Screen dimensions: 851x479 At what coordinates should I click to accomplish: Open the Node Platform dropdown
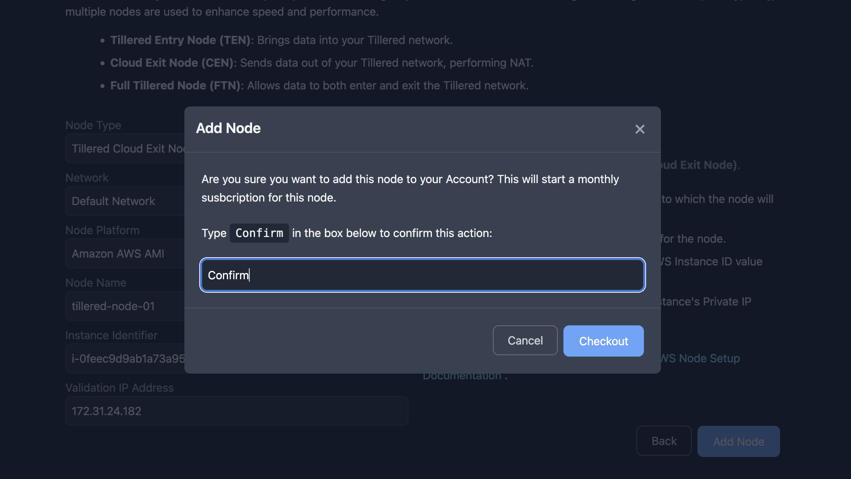(125, 253)
